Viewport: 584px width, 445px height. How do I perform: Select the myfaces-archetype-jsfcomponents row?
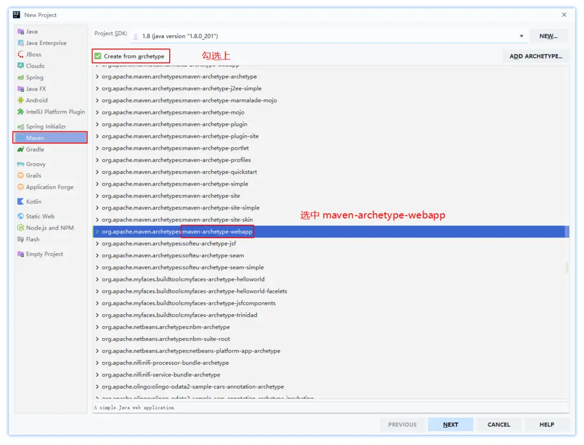pyautogui.click(x=331, y=303)
